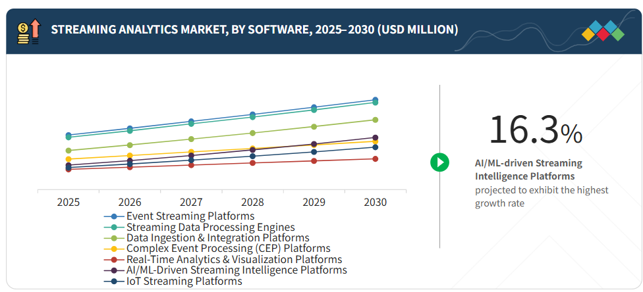Click Real-Time Analytics line's 2030 data point

coord(375,158)
